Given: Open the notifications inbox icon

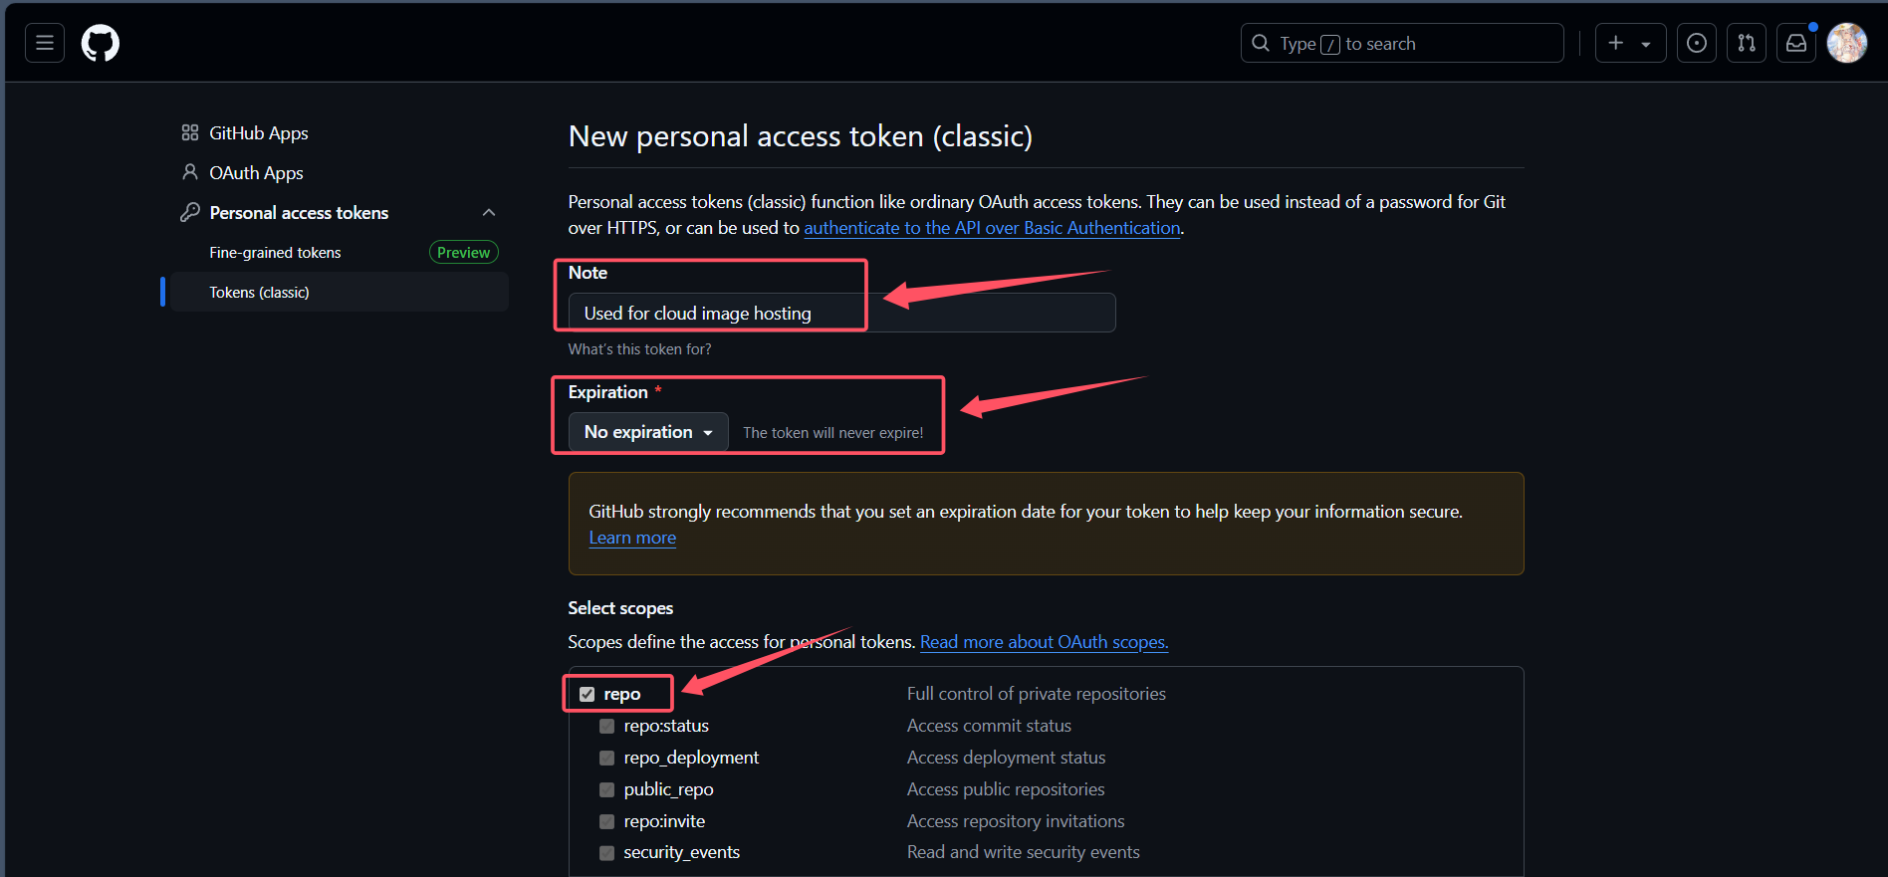Looking at the screenshot, I should (x=1796, y=43).
